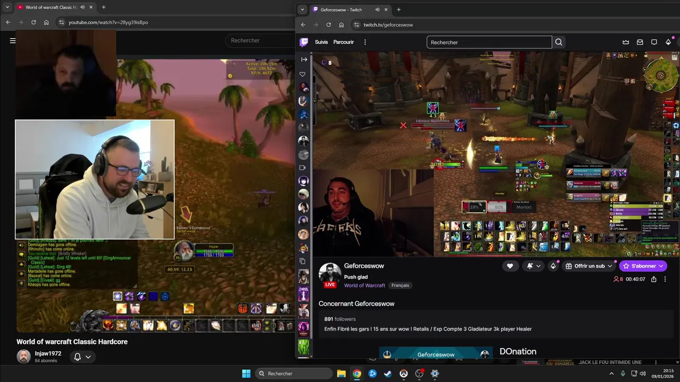Open more options dots below S'abonner
680x382 pixels.
point(665,279)
